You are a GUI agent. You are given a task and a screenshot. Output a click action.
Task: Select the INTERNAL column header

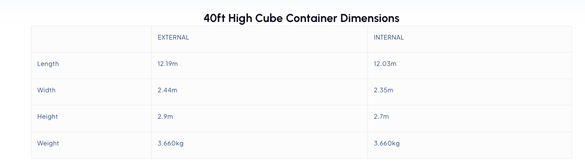point(388,38)
